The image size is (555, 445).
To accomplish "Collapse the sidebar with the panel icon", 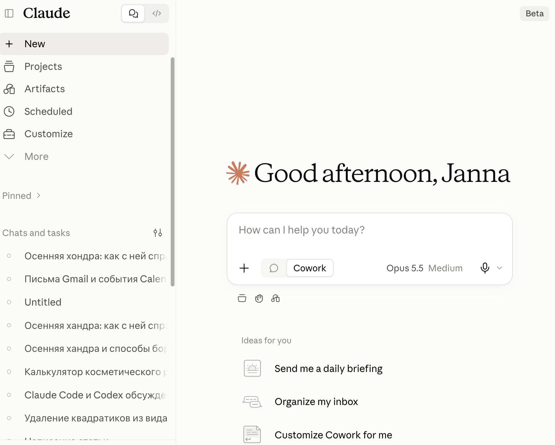I will click(9, 13).
